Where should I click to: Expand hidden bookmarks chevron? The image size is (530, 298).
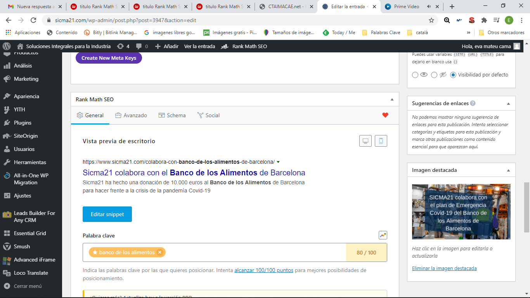[x=468, y=33]
